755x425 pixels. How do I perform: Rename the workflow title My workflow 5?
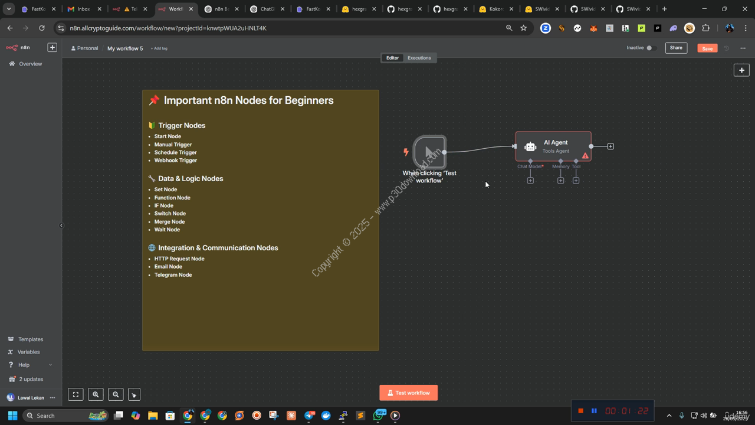tap(125, 48)
